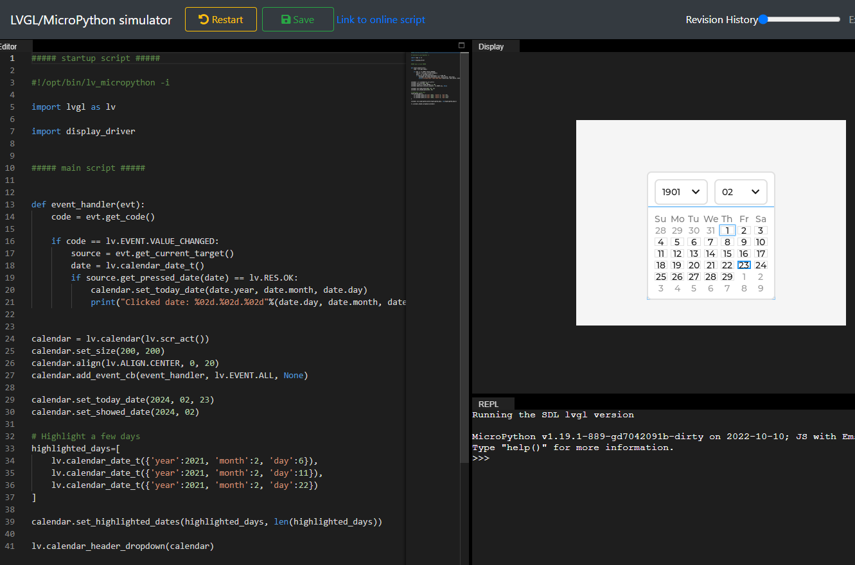Viewport: 855px width, 565px height.
Task: Select the Editor panel label
Action: (8, 46)
